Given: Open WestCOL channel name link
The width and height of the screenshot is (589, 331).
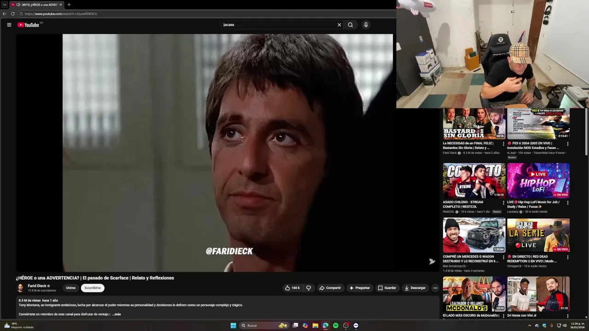Looking at the screenshot, I should tap(449, 212).
